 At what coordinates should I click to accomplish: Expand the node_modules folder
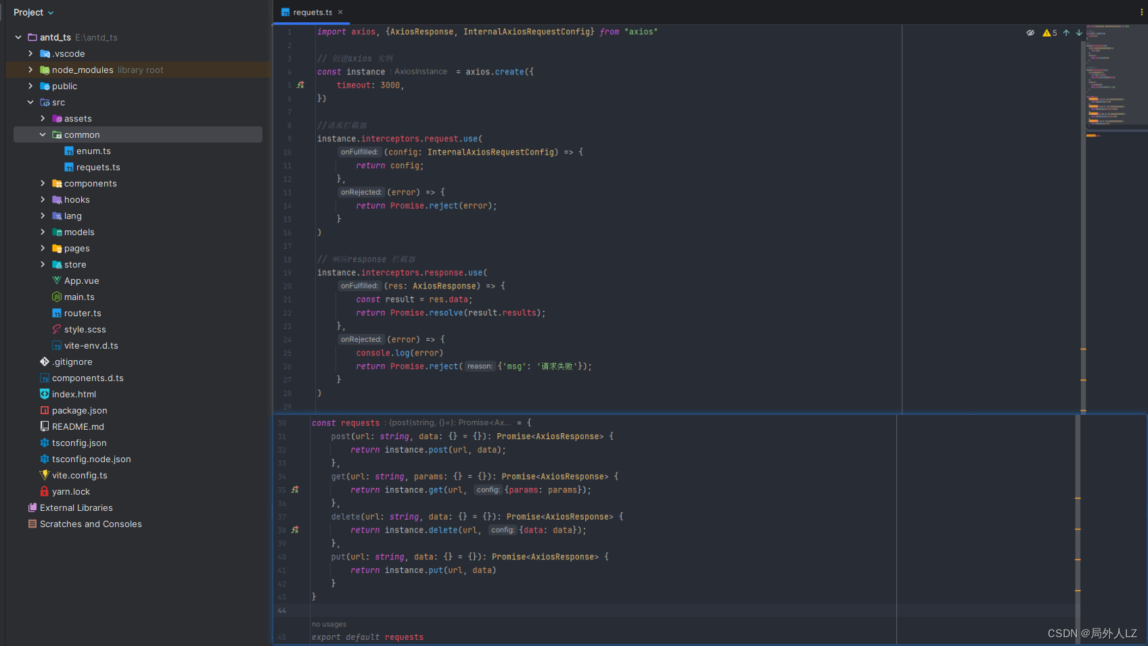pos(30,70)
